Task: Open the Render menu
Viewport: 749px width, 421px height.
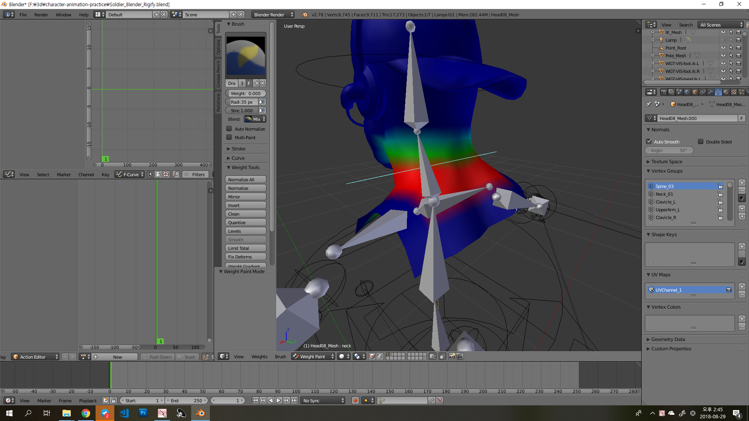Action: (41, 14)
